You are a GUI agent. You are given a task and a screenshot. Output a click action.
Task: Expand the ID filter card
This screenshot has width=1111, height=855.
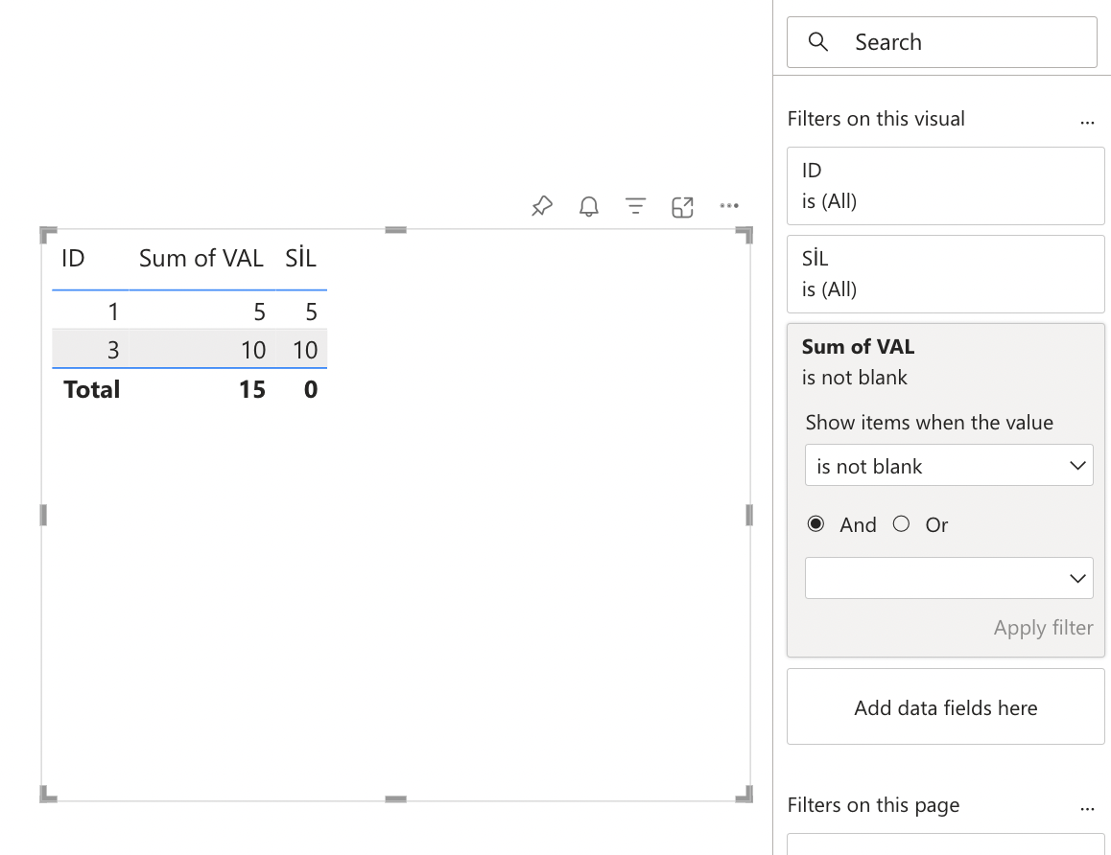point(945,186)
